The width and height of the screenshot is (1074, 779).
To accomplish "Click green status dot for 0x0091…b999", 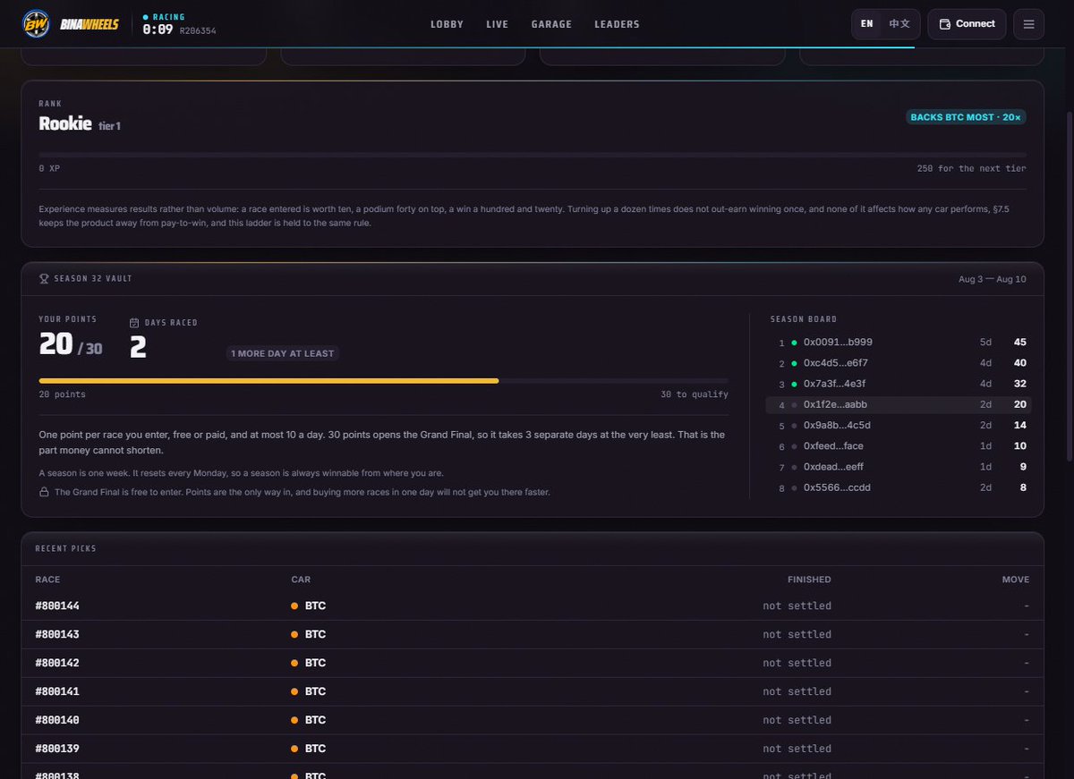I will [x=794, y=343].
